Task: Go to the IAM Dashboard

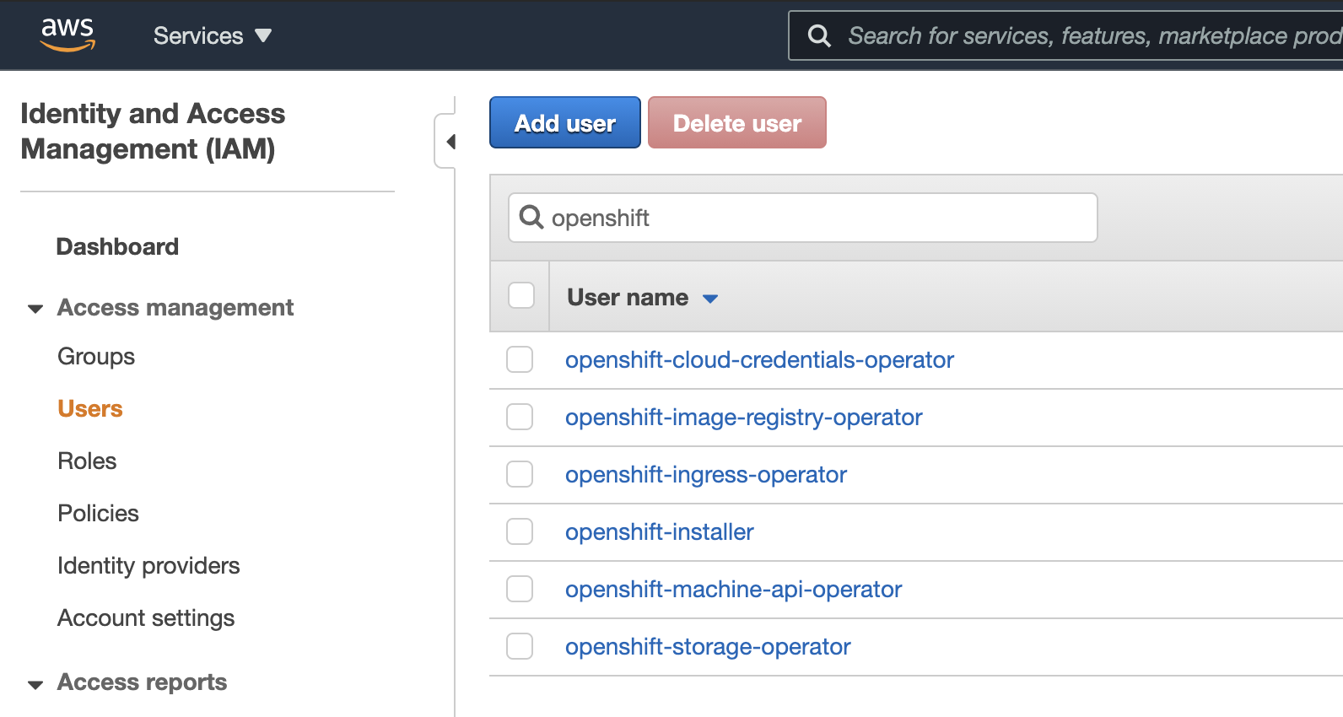Action: 117,246
